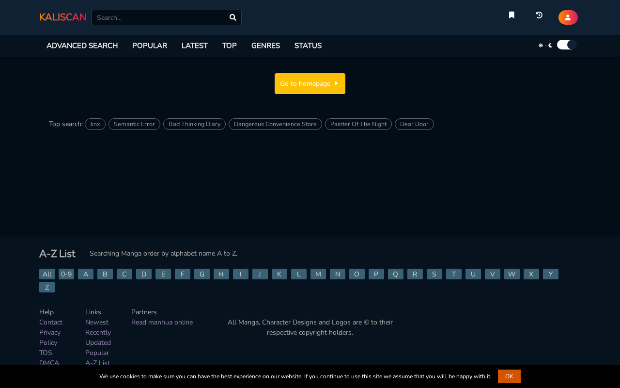The width and height of the screenshot is (620, 388).
Task: Toggle the dark/light mode switch
Action: click(567, 45)
